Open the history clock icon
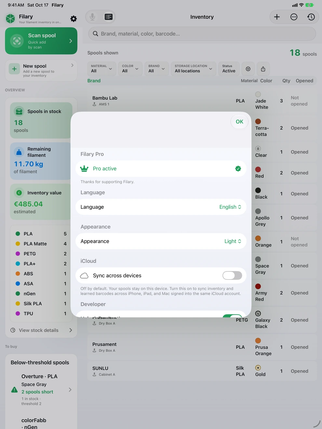Viewport: 322px width, 429px height. pos(311,17)
